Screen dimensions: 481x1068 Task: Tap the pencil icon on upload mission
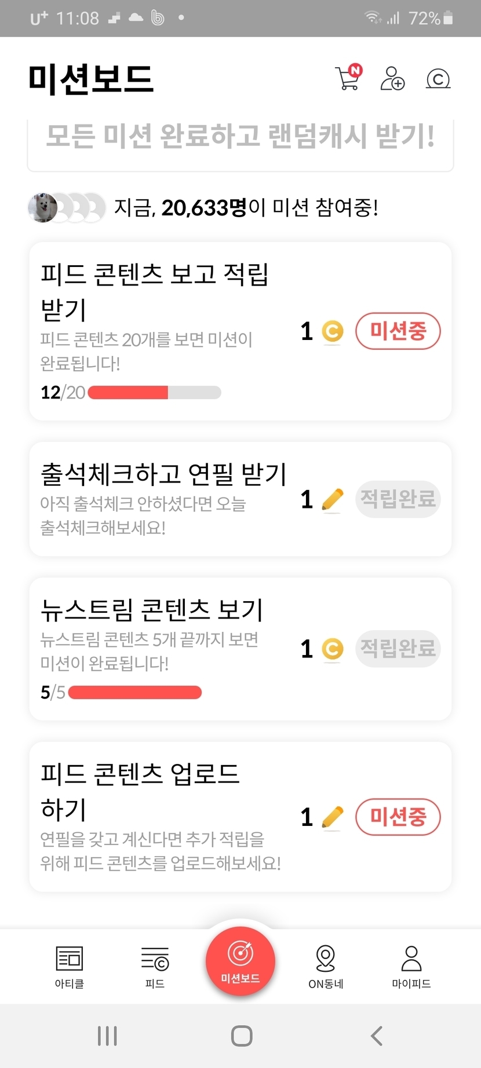pos(332,817)
